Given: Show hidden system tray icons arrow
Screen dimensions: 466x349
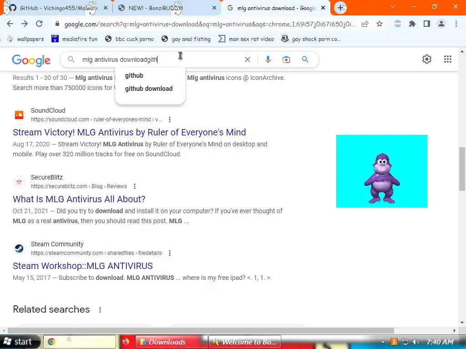Looking at the screenshot, I should click(x=383, y=342).
